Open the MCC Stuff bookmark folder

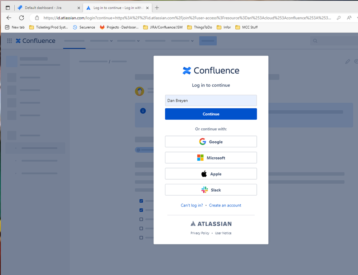(246, 27)
